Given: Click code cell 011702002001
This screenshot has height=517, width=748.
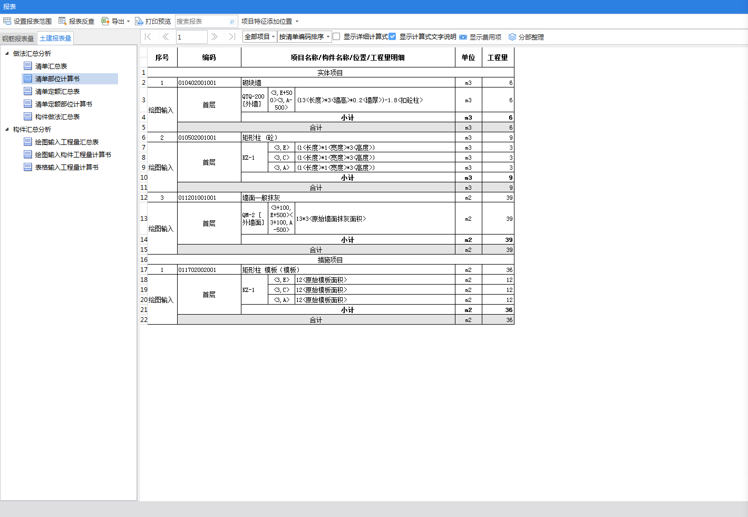Looking at the screenshot, I should (209, 270).
